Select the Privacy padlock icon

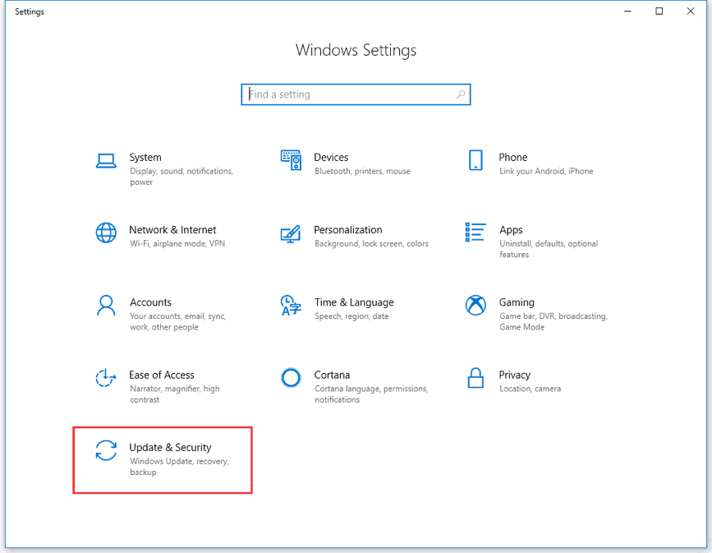[x=475, y=378]
